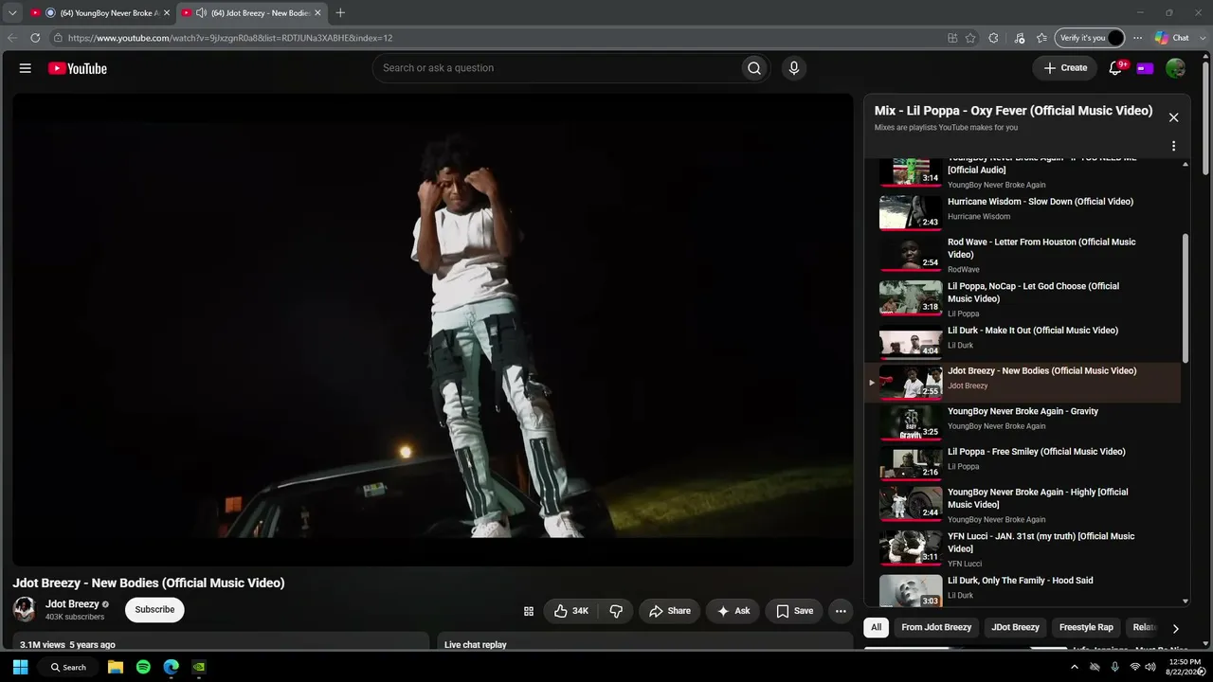Open the tab search dropdown
The height and width of the screenshot is (682, 1213).
click(12, 12)
